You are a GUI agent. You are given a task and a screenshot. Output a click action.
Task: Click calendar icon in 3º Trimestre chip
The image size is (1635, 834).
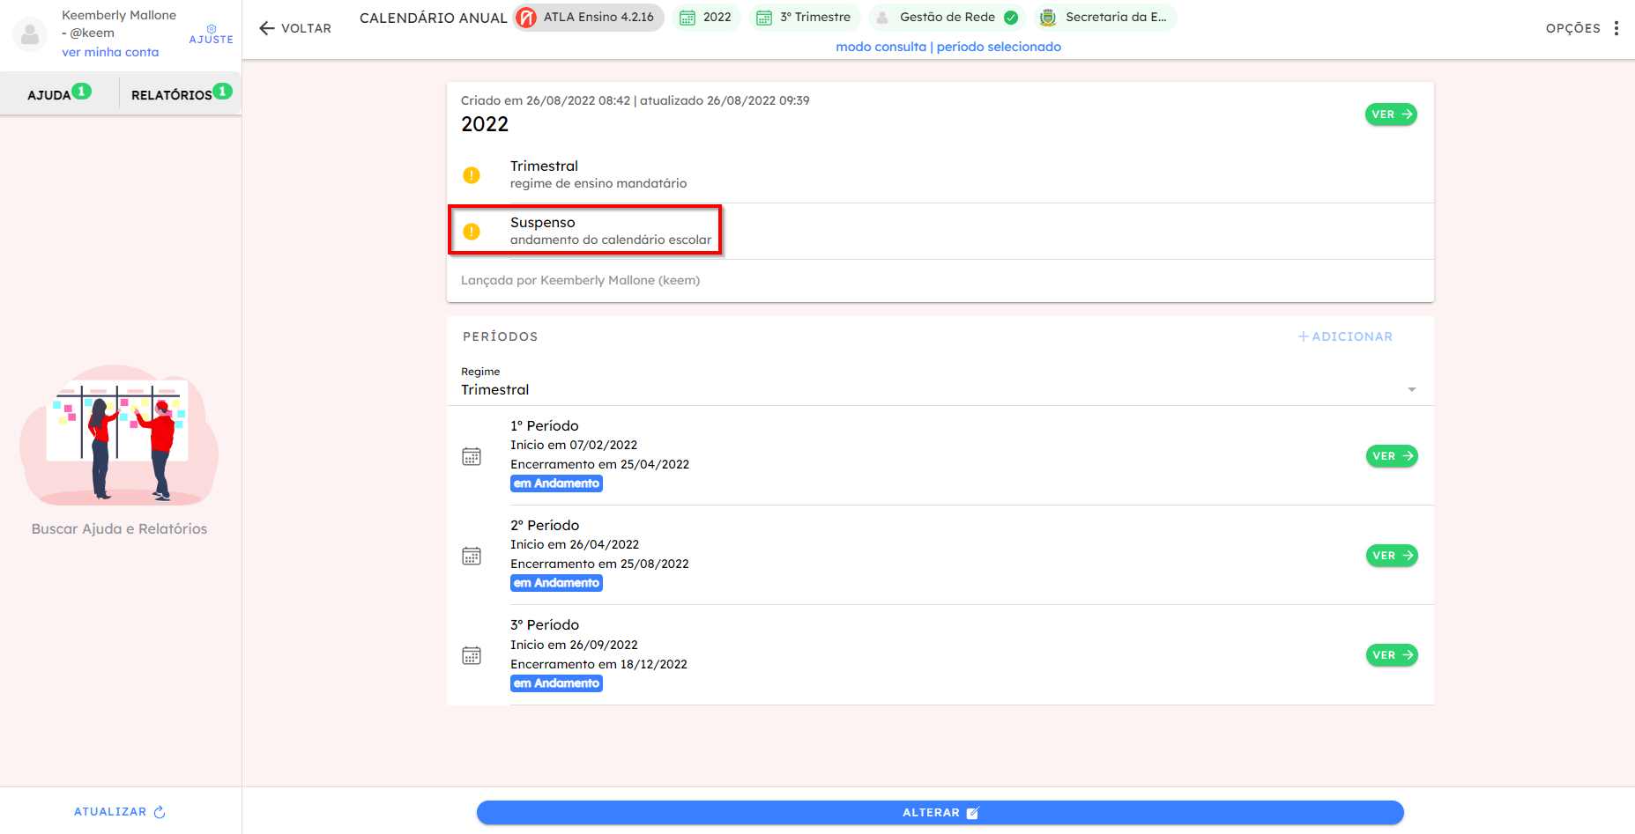764,18
